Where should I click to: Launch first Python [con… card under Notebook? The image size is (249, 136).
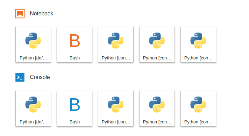coord(116,45)
